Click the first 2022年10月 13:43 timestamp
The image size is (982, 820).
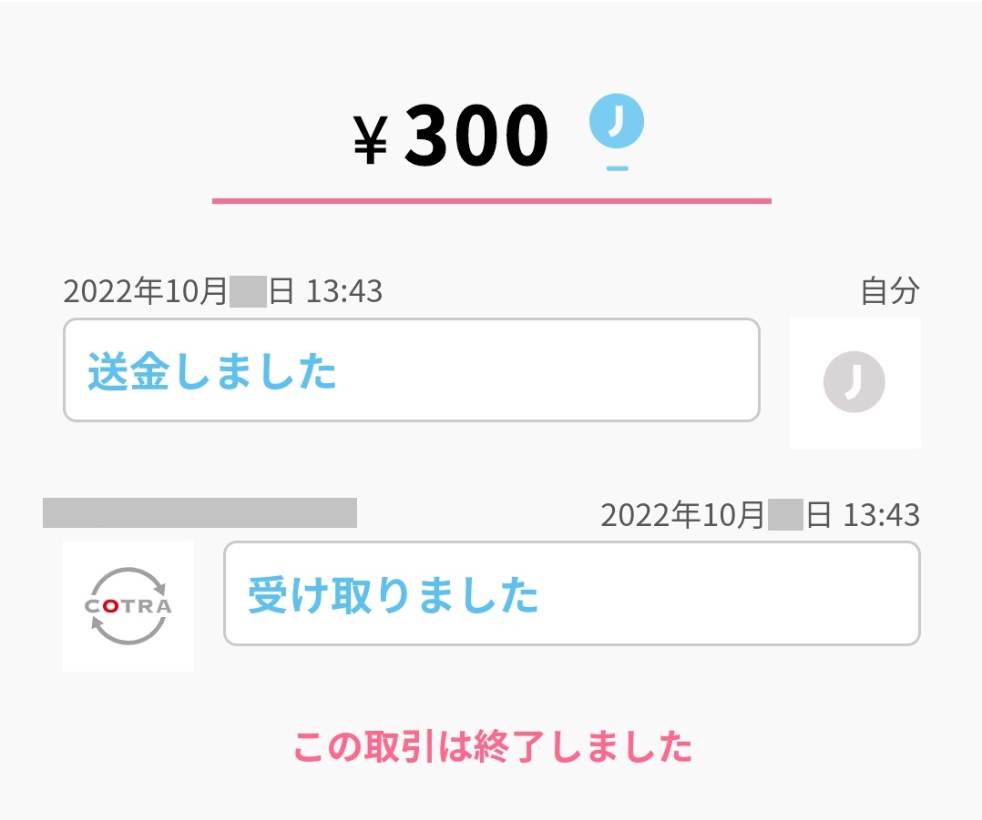(223, 289)
